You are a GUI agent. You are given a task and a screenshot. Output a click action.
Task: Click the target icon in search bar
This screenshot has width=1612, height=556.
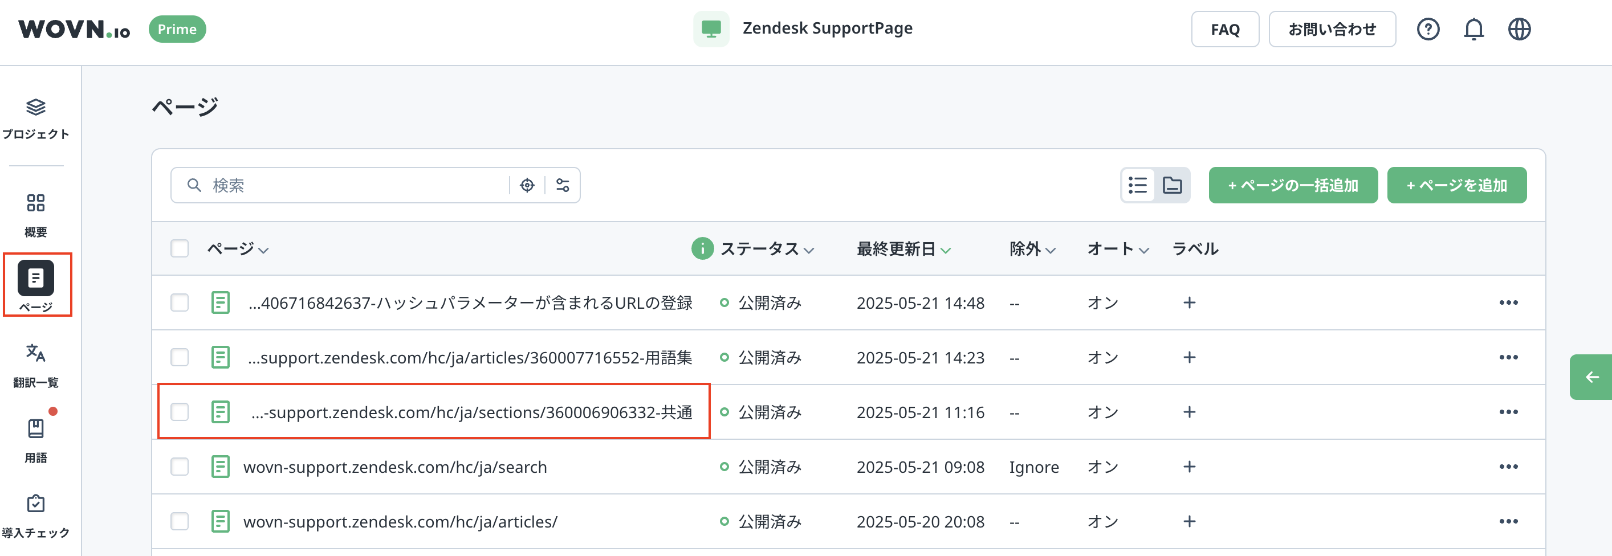[x=527, y=185]
